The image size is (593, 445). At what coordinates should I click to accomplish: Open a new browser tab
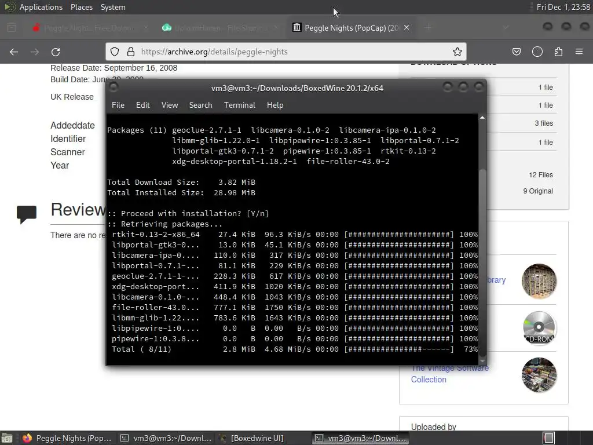coord(428,28)
